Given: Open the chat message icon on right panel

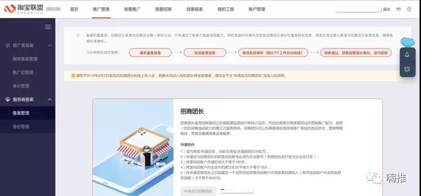Looking at the screenshot, I should (x=407, y=69).
